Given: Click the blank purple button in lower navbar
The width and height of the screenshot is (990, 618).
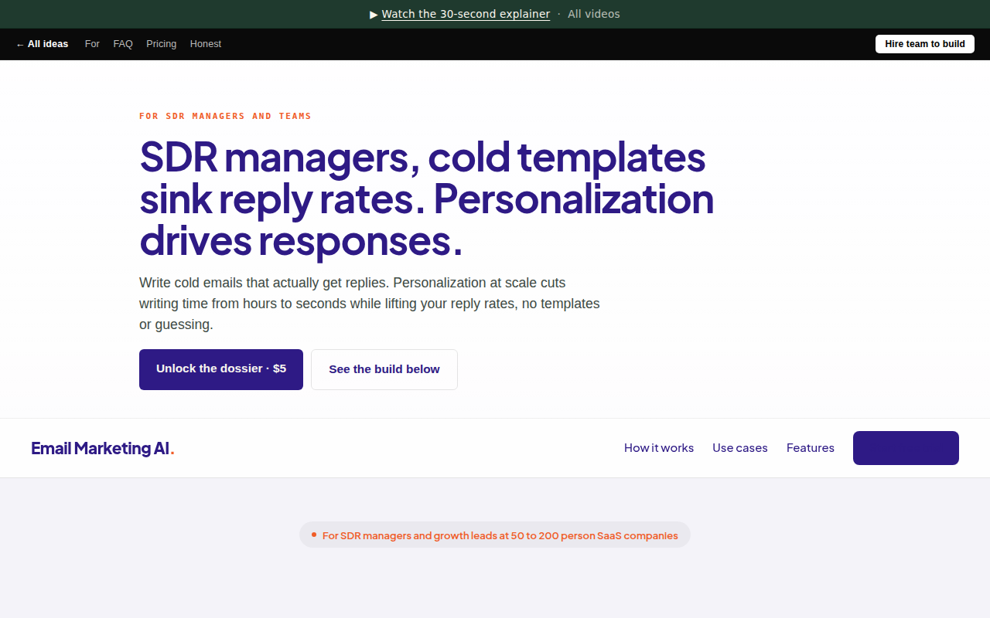Looking at the screenshot, I should coord(906,448).
